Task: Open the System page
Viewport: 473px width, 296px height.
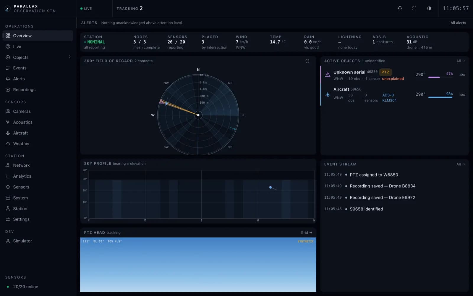Action: click(38, 198)
